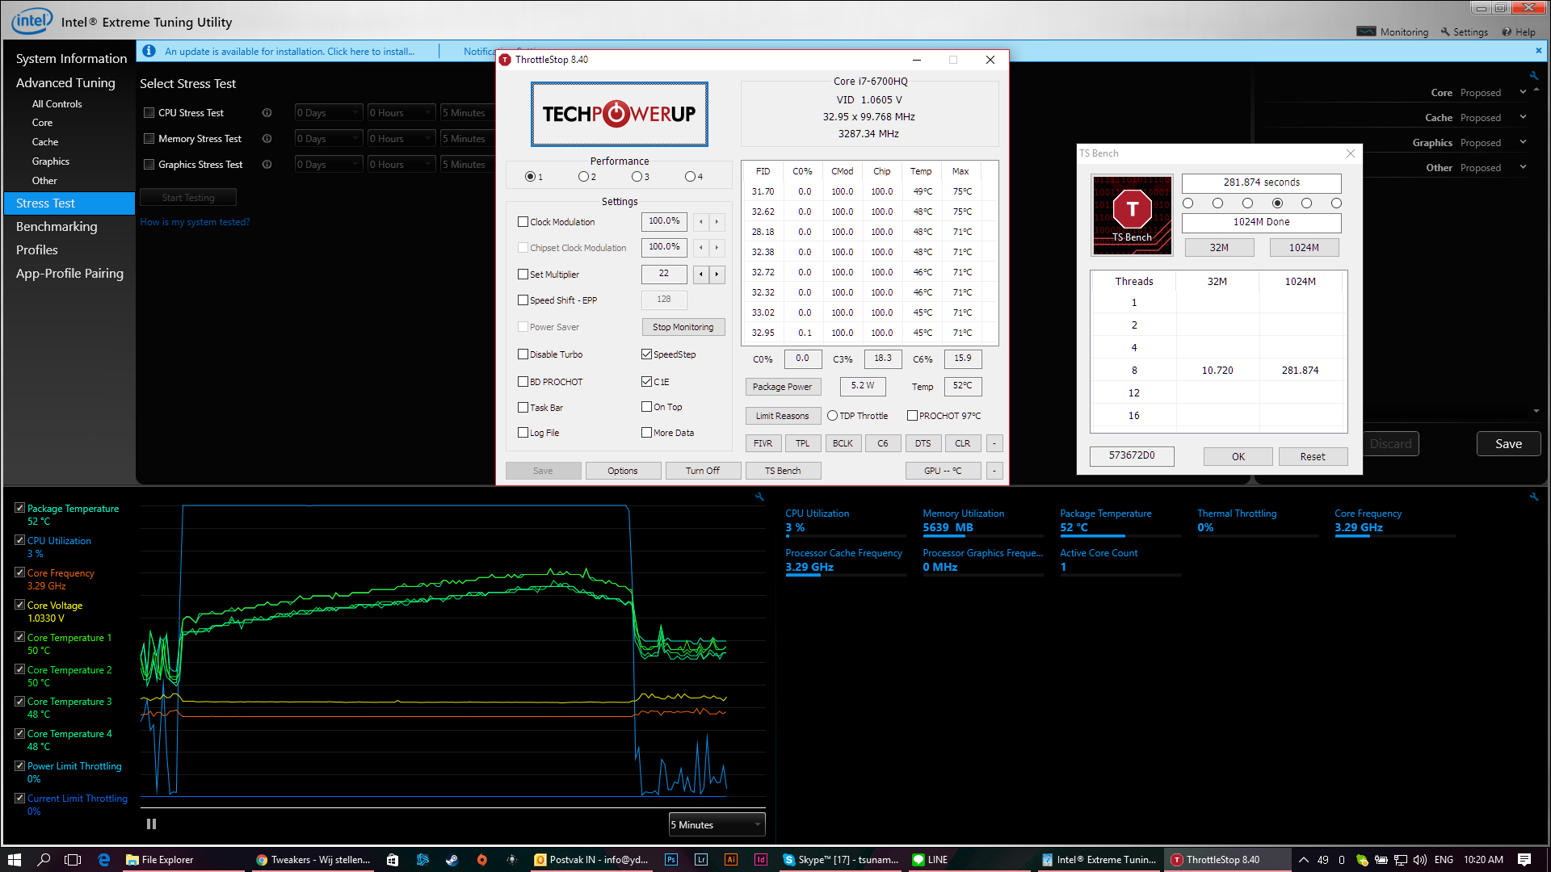The height and width of the screenshot is (872, 1551).
Task: Click OK in TS Bench window
Action: pyautogui.click(x=1238, y=457)
